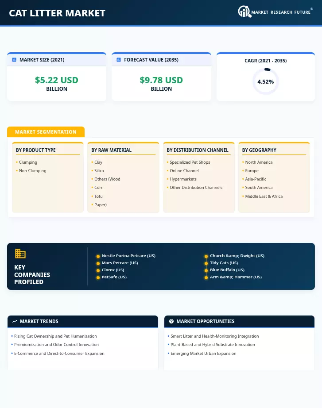
Task: Click the Hypermarkets item
Action: pos(183,179)
